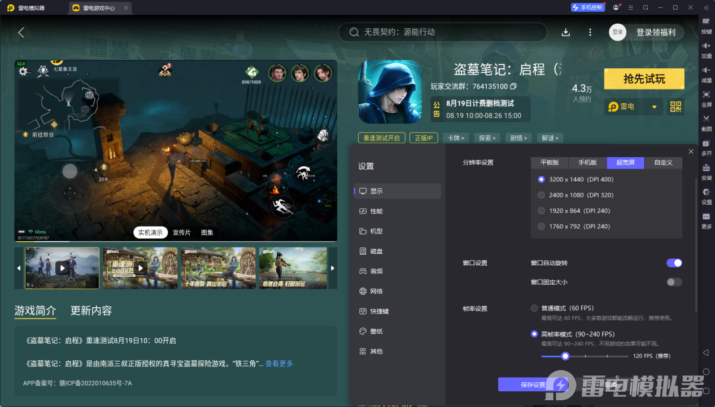Close the settings dialog
Image resolution: width=715 pixels, height=407 pixels.
click(x=691, y=152)
